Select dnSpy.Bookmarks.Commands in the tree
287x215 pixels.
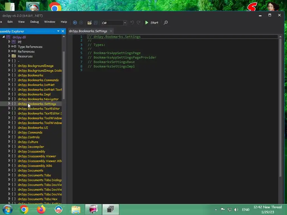(38, 80)
